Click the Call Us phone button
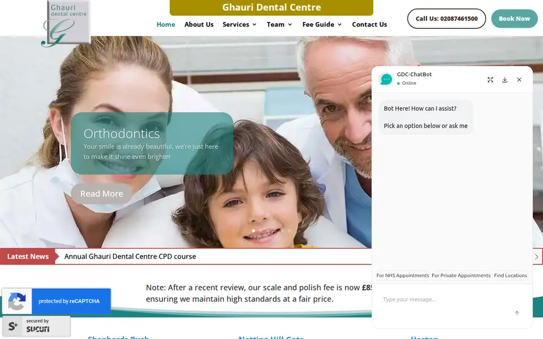The width and height of the screenshot is (543, 339). [446, 19]
